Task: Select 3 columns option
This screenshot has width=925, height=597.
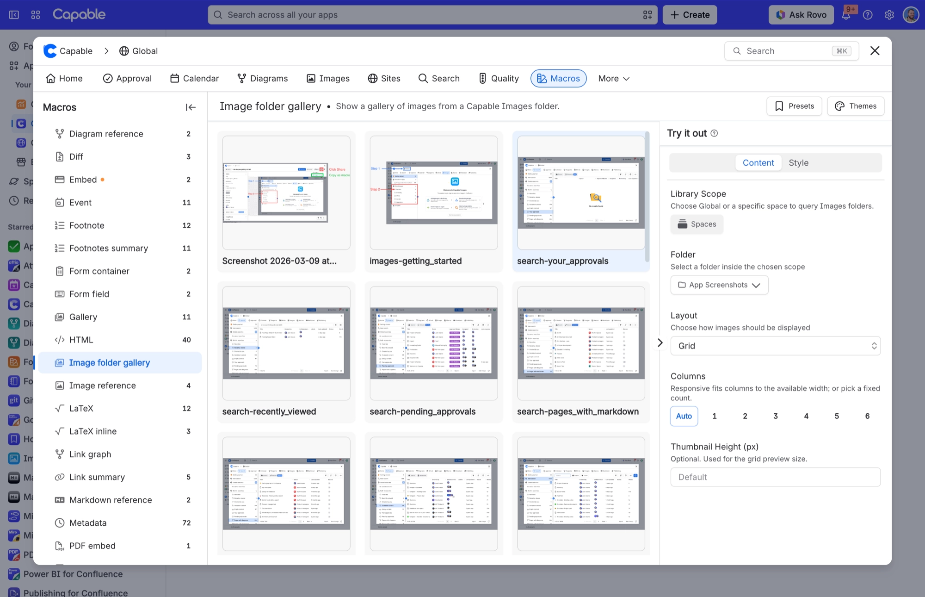Action: click(x=776, y=416)
